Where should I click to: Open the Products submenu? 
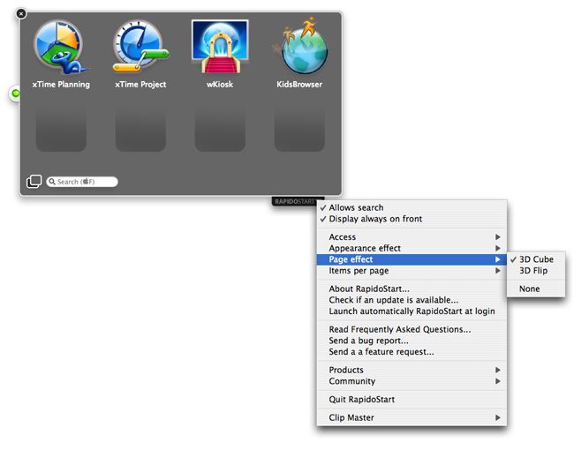coord(412,370)
